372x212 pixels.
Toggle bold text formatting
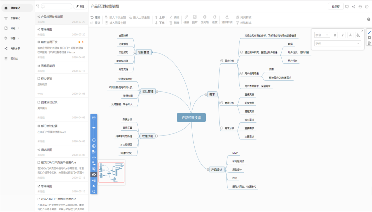[x=335, y=35]
